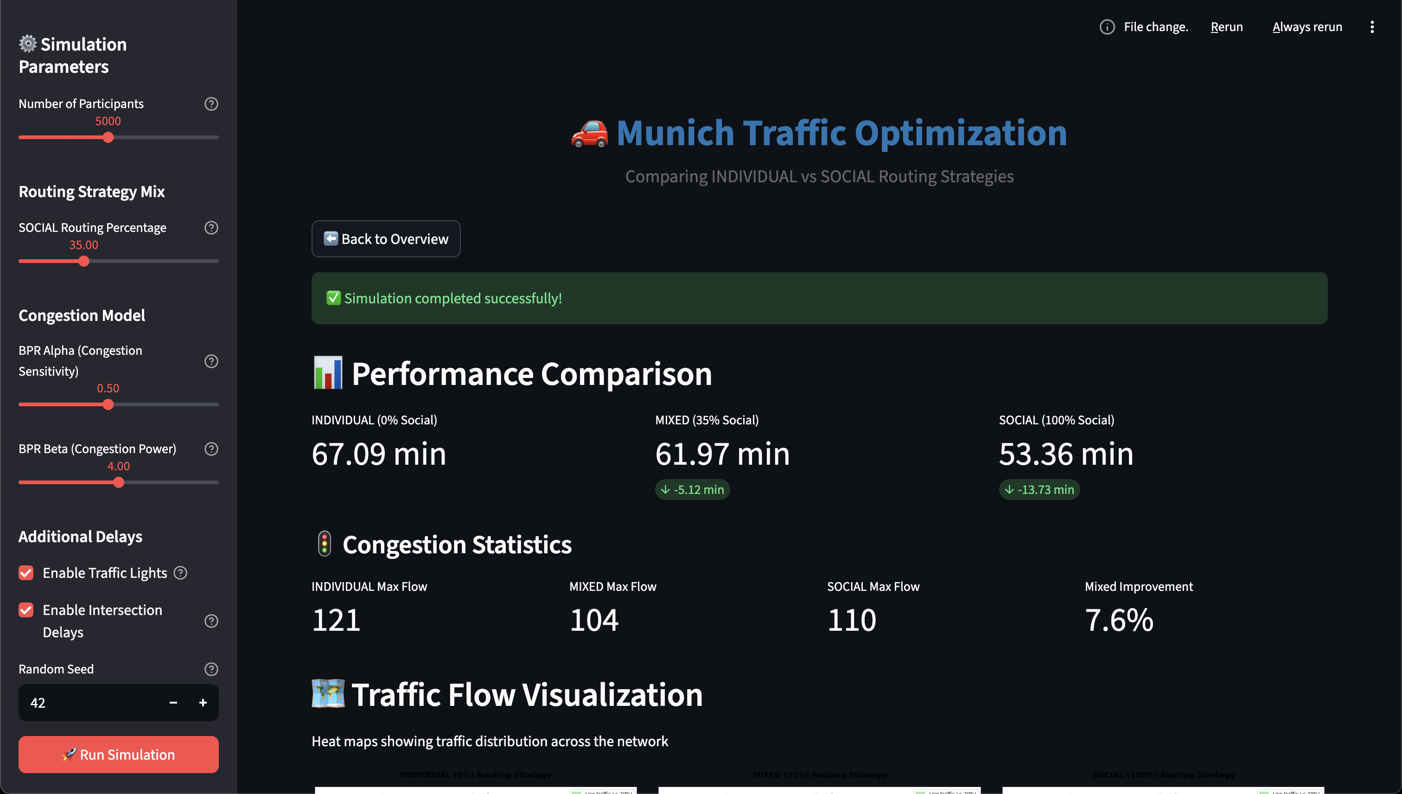Click help icon next to BPR Beta

tap(211, 449)
